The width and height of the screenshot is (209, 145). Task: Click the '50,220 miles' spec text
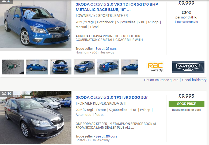126,22
